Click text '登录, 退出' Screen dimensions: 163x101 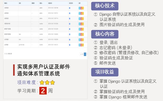pyautogui.click(x=108, y=42)
